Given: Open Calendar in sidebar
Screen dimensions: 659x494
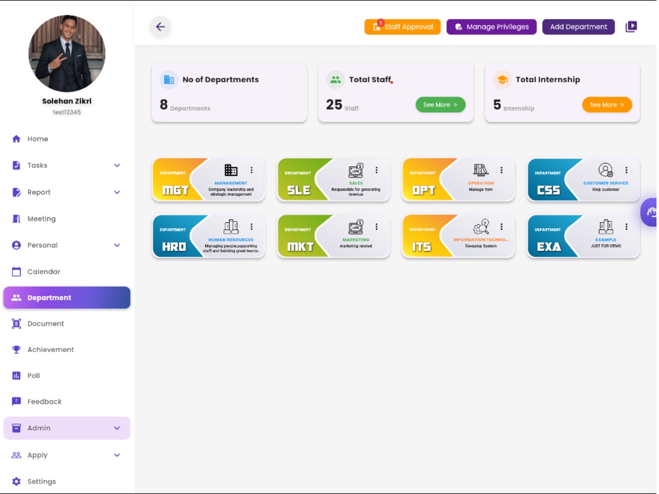Looking at the screenshot, I should click(67, 271).
